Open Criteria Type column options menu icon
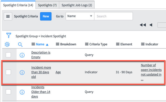Image resolution: width=166 pixels, height=102 pixels. 87,44
